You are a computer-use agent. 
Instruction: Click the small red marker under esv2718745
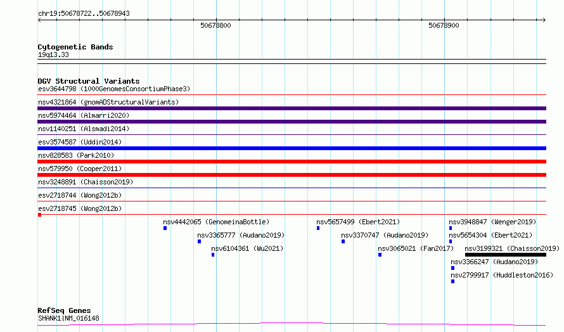(39, 215)
